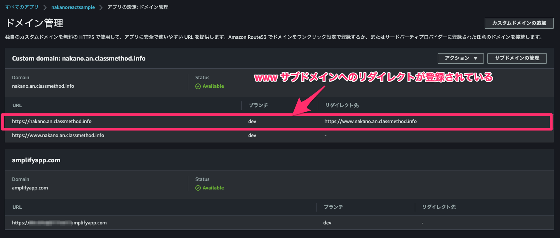This screenshot has width=560, height=238.
Task: Click the blurred amplifyapp.com URL cell
Action: pos(59,223)
